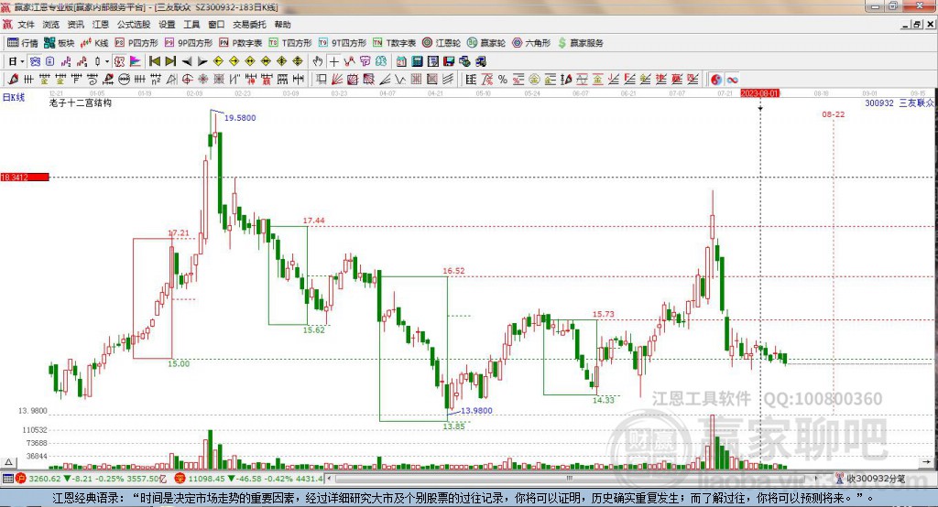The image size is (938, 507).
Task: Open the P四方形 tool
Action: pyautogui.click(x=136, y=43)
